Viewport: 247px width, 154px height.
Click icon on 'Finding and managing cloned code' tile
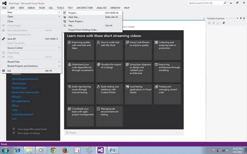[x=156, y=86]
